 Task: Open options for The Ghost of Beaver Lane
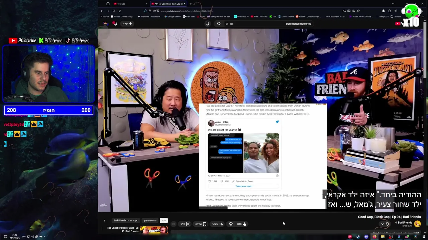pos(102,228)
